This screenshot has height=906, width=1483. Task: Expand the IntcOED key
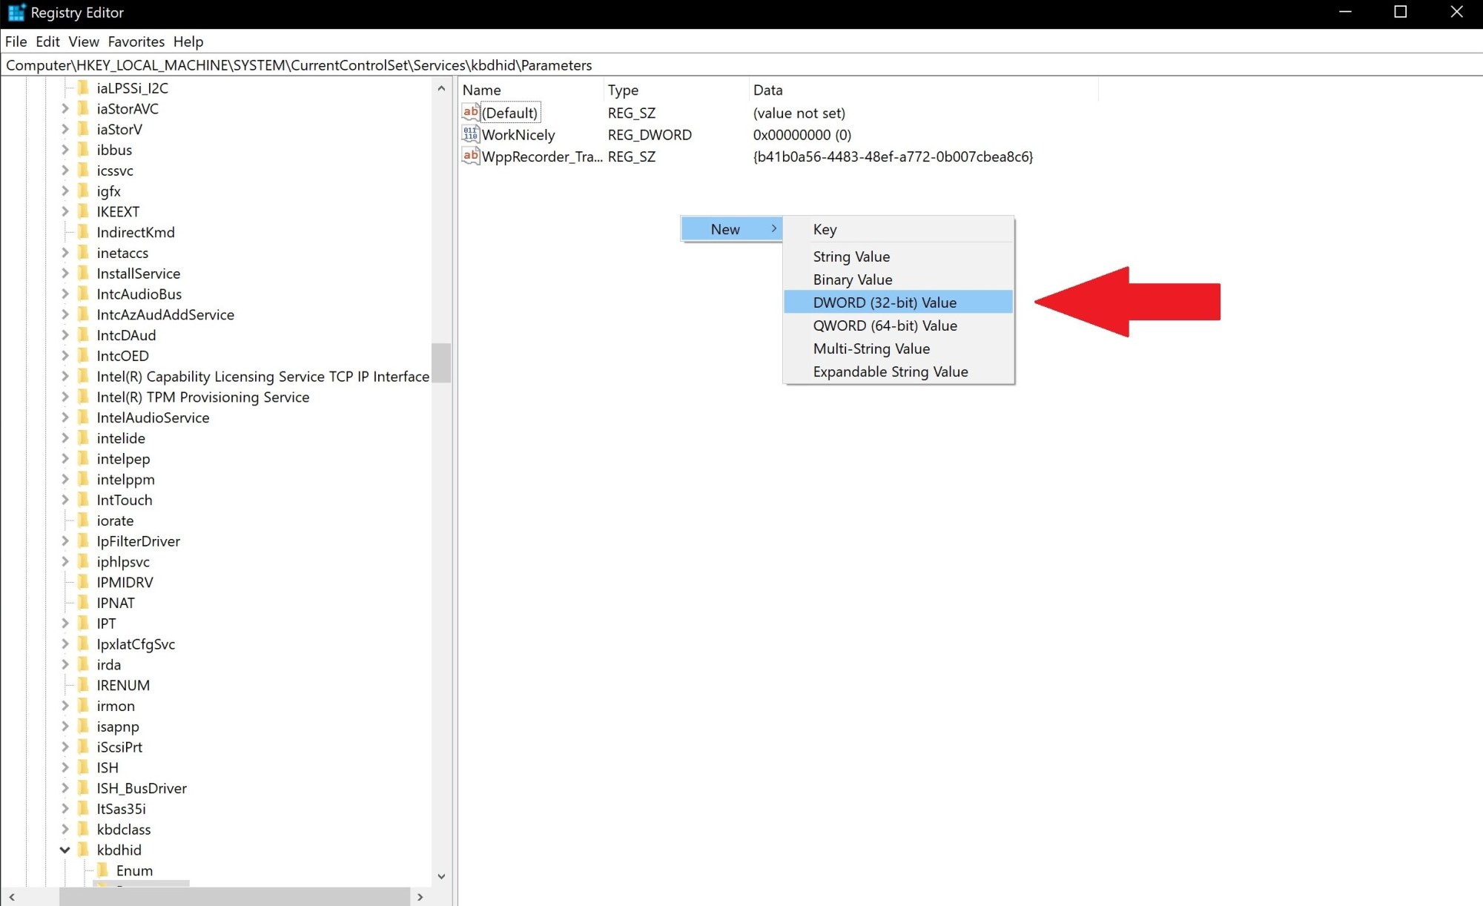tap(65, 355)
